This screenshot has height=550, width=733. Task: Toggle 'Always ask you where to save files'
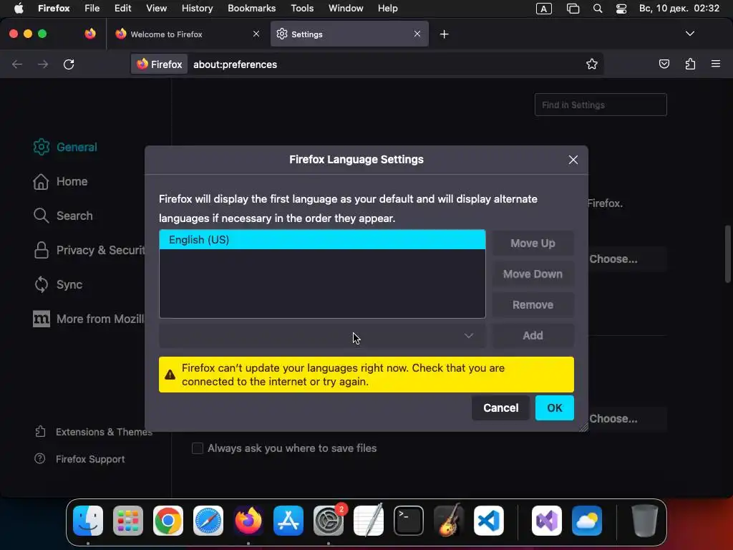coord(198,448)
